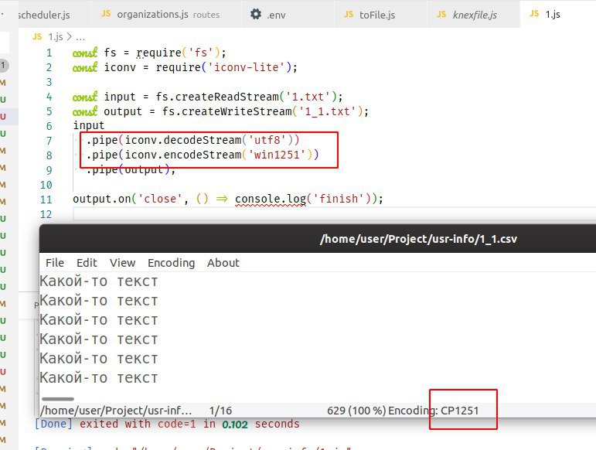
Task: Click the 1/16 line counter in status bar
Action: point(220,411)
